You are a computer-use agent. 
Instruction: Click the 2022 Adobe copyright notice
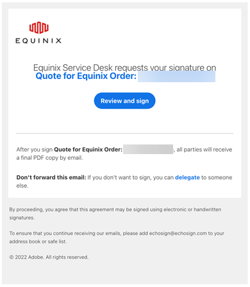[49, 257]
